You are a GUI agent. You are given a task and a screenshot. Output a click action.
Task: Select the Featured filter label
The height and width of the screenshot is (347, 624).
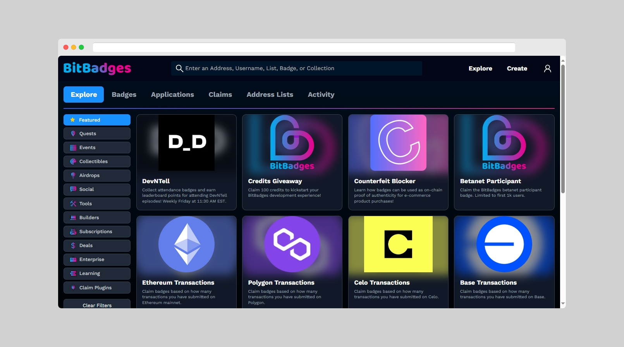[x=89, y=120]
